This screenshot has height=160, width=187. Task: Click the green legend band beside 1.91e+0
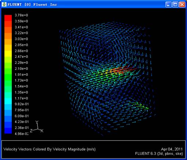click(x=8, y=75)
